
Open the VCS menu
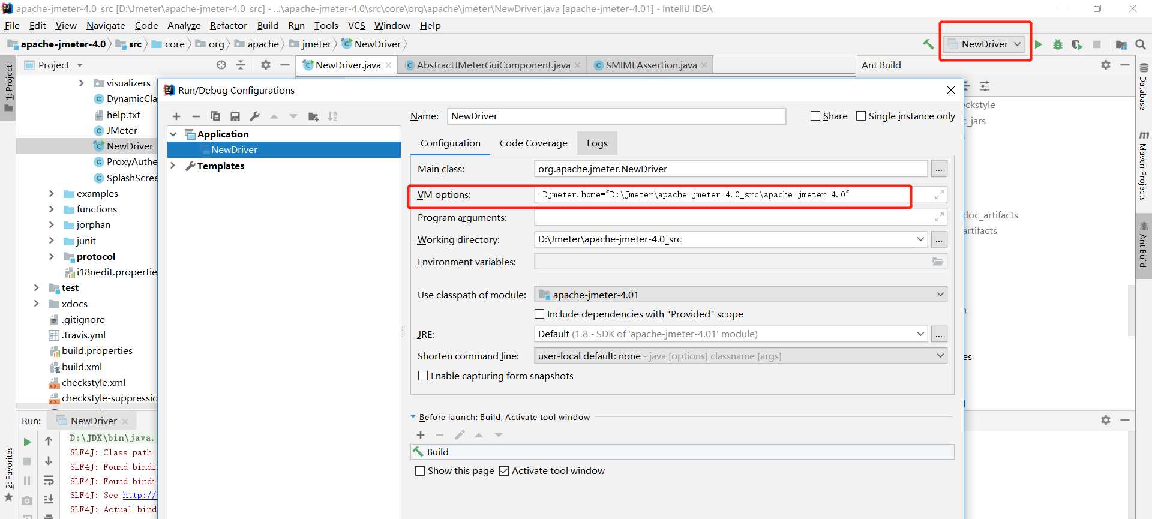356,25
